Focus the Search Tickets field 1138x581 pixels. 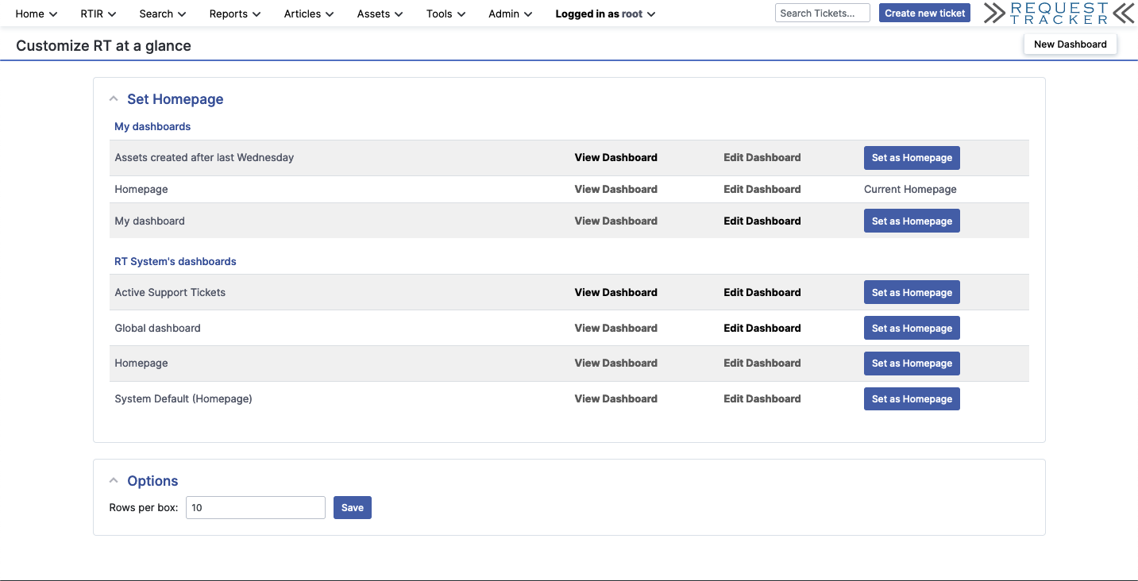click(822, 13)
